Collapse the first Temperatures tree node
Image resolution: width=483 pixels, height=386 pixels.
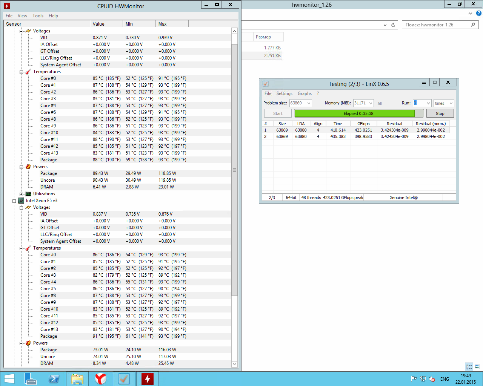point(22,72)
